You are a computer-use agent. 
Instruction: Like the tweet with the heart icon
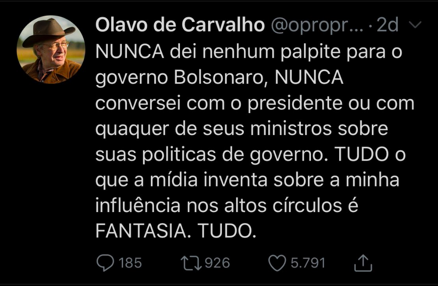click(x=277, y=263)
